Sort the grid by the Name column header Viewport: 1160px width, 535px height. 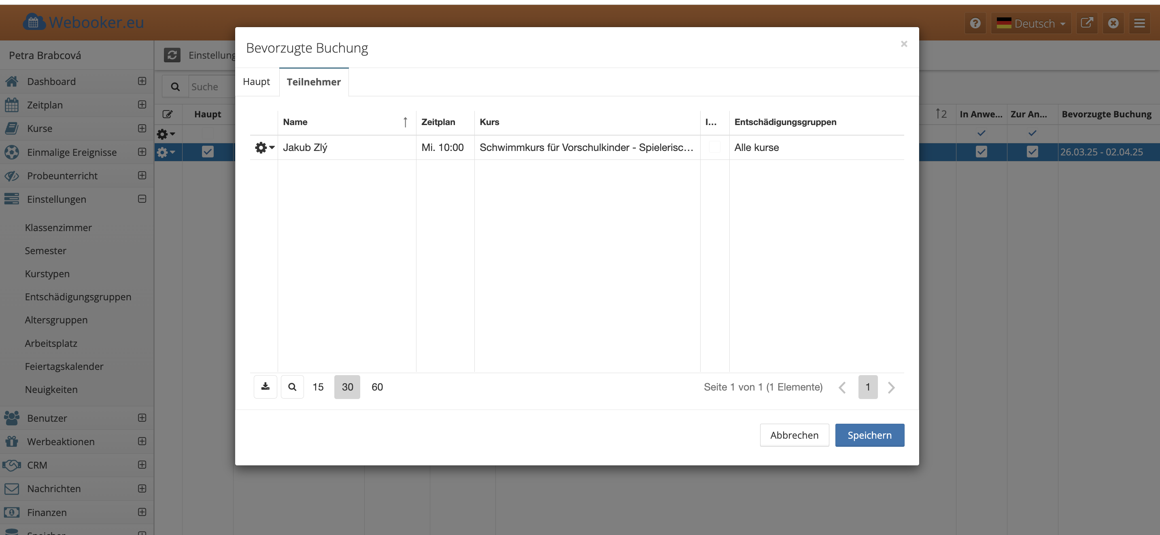[x=295, y=122]
